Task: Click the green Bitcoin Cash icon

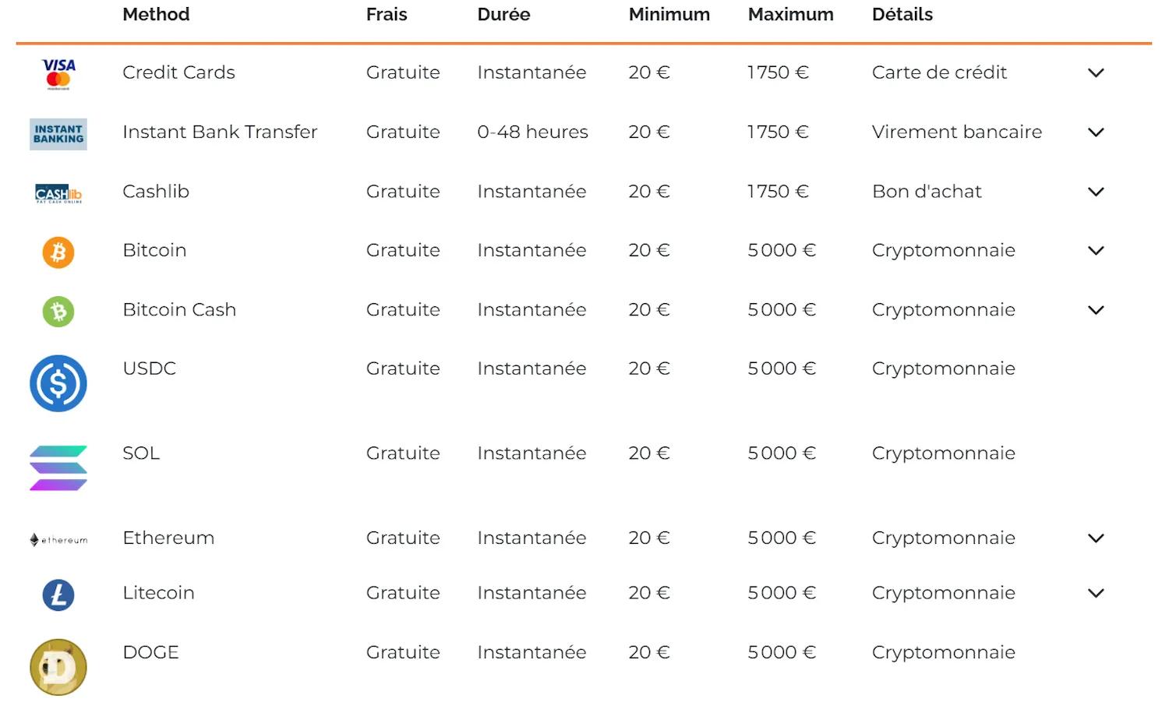Action: [x=58, y=312]
